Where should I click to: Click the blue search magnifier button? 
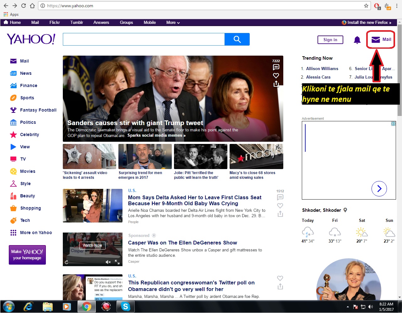tap(237, 39)
